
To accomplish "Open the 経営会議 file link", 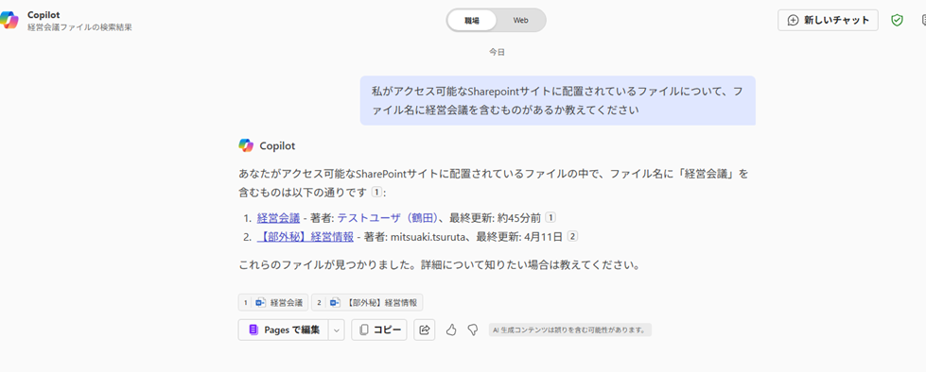I will [x=278, y=218].
